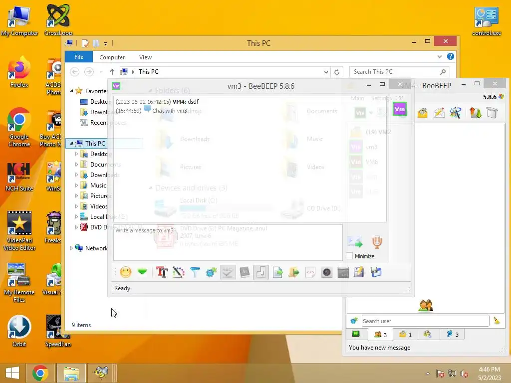Click the trash bin icon in VM4 toolbar
The height and width of the screenshot is (383, 511).
[x=492, y=113]
